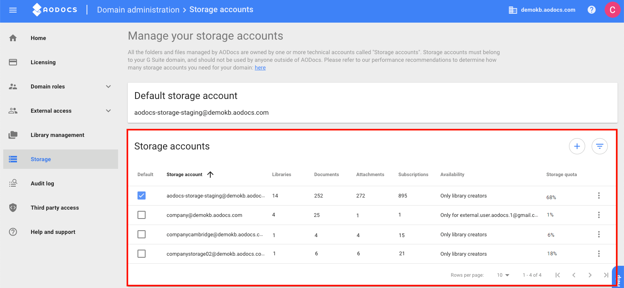Open the Help question mark icon

(591, 9)
